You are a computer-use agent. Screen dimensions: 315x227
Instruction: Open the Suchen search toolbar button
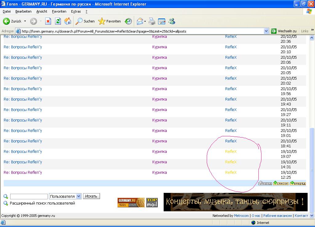(x=85, y=21)
